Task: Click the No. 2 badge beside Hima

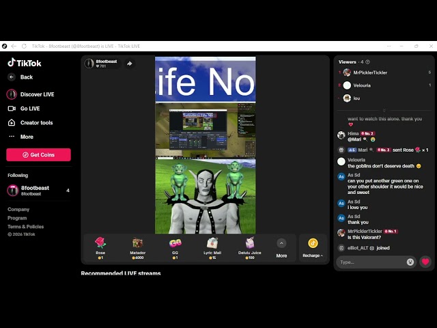Action: 367,134
